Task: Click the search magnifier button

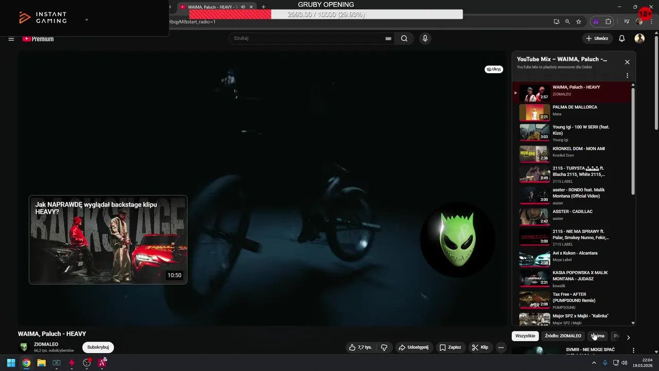Action: [404, 38]
